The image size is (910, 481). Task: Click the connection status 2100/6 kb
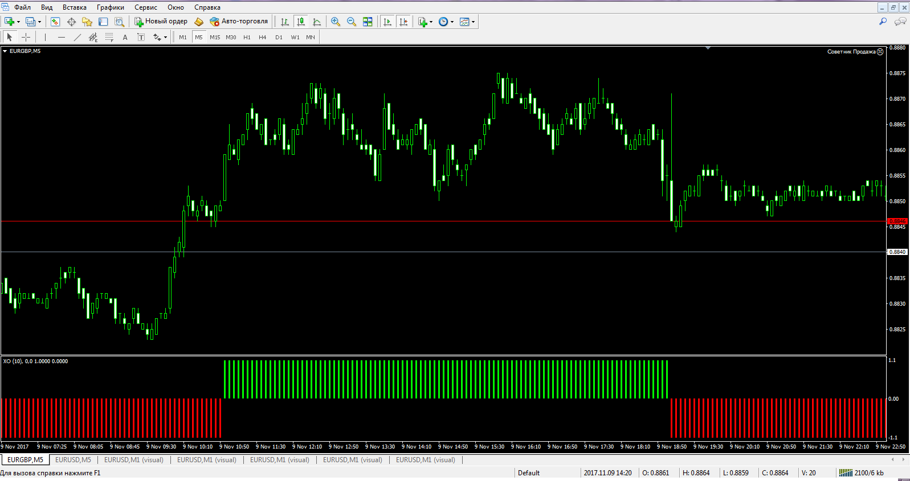tap(862, 473)
